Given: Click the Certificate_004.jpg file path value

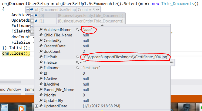Looking at the screenshot, I should tap(126, 57).
